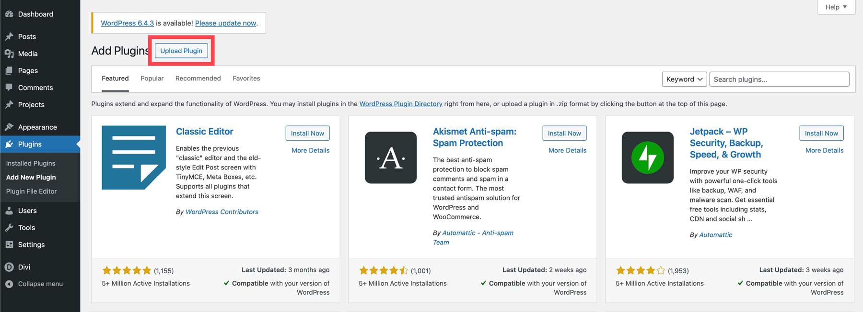Click Jetpack star rating
Screen dimensions: 863x312
point(641,271)
